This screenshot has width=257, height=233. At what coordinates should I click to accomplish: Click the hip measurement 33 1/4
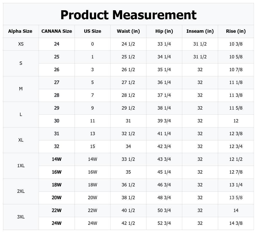[x=164, y=44]
